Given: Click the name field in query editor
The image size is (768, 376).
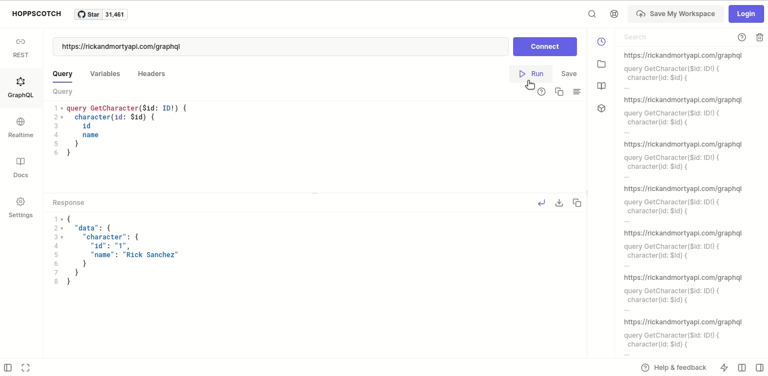Looking at the screenshot, I should (x=90, y=135).
